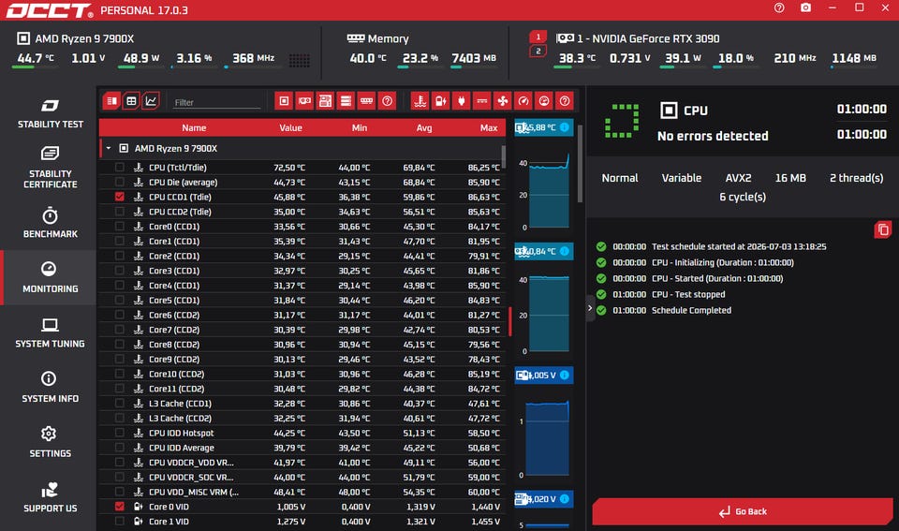Viewport: 899px width, 531px height.
Task: Sort by the Max column header
Action: (489, 128)
